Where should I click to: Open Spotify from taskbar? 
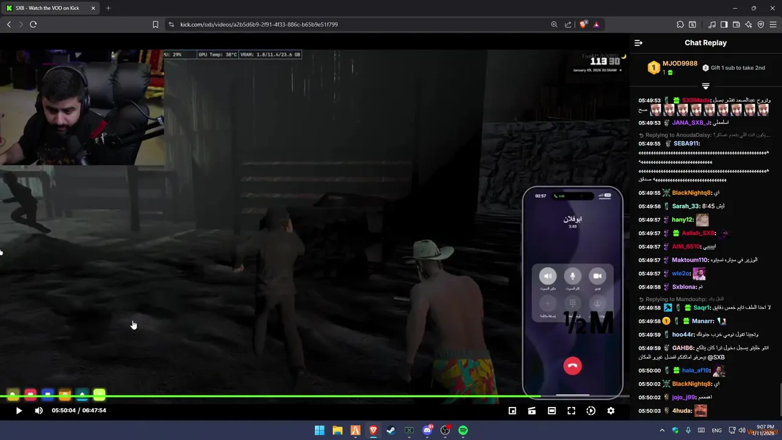pyautogui.click(x=463, y=430)
